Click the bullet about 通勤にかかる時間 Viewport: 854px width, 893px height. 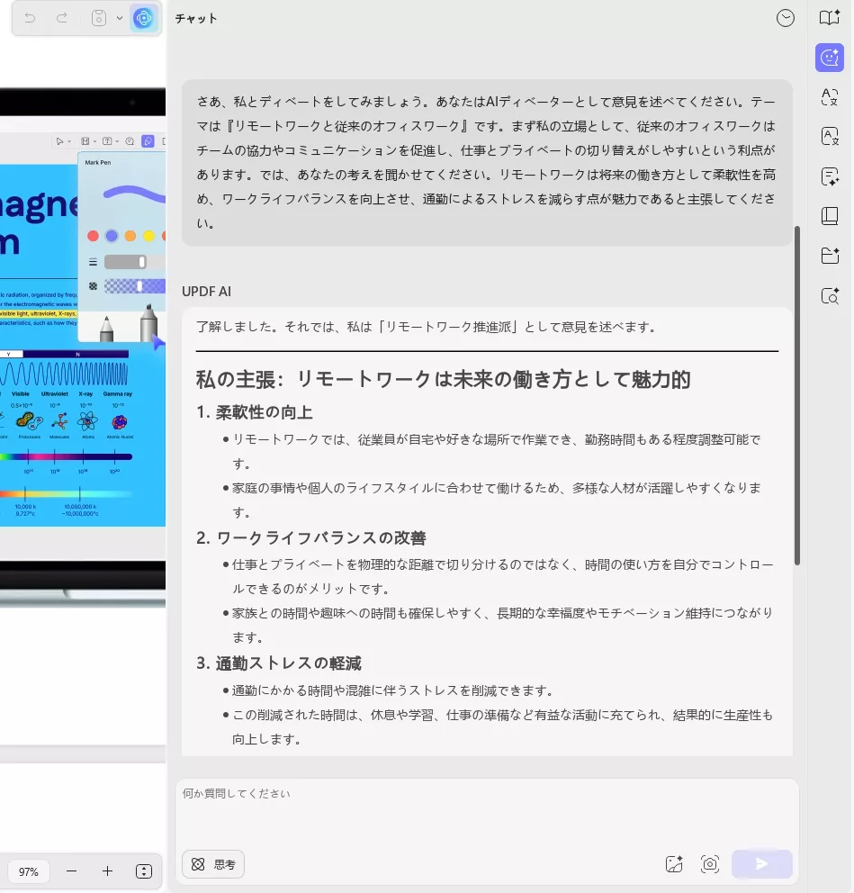coord(393,690)
